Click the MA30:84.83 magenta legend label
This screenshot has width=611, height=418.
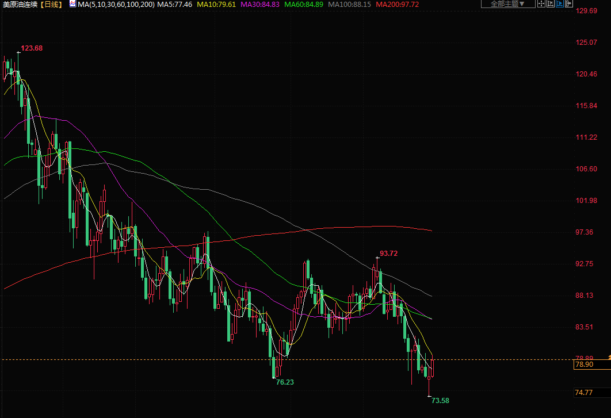(x=260, y=4)
